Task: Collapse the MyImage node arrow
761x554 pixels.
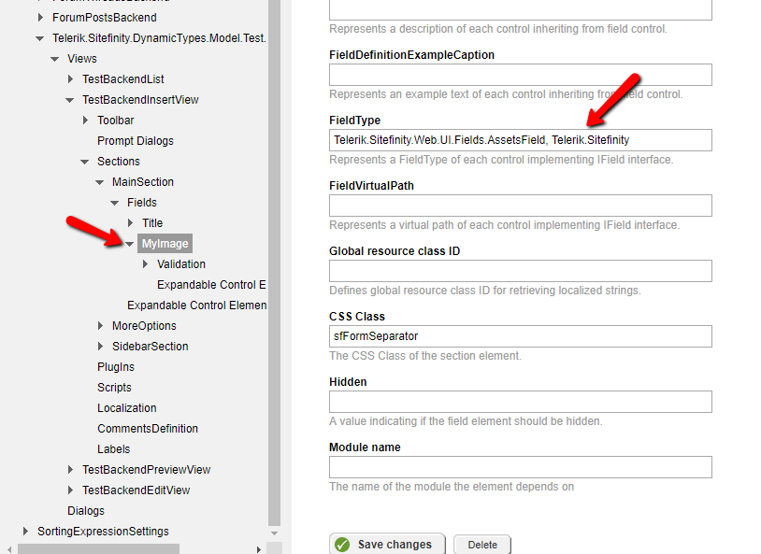Action: pyautogui.click(x=130, y=244)
